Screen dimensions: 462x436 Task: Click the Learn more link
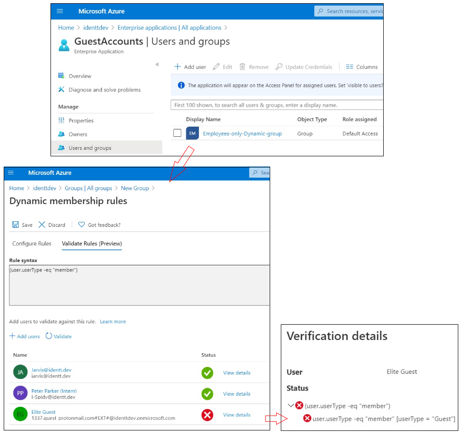[113, 321]
